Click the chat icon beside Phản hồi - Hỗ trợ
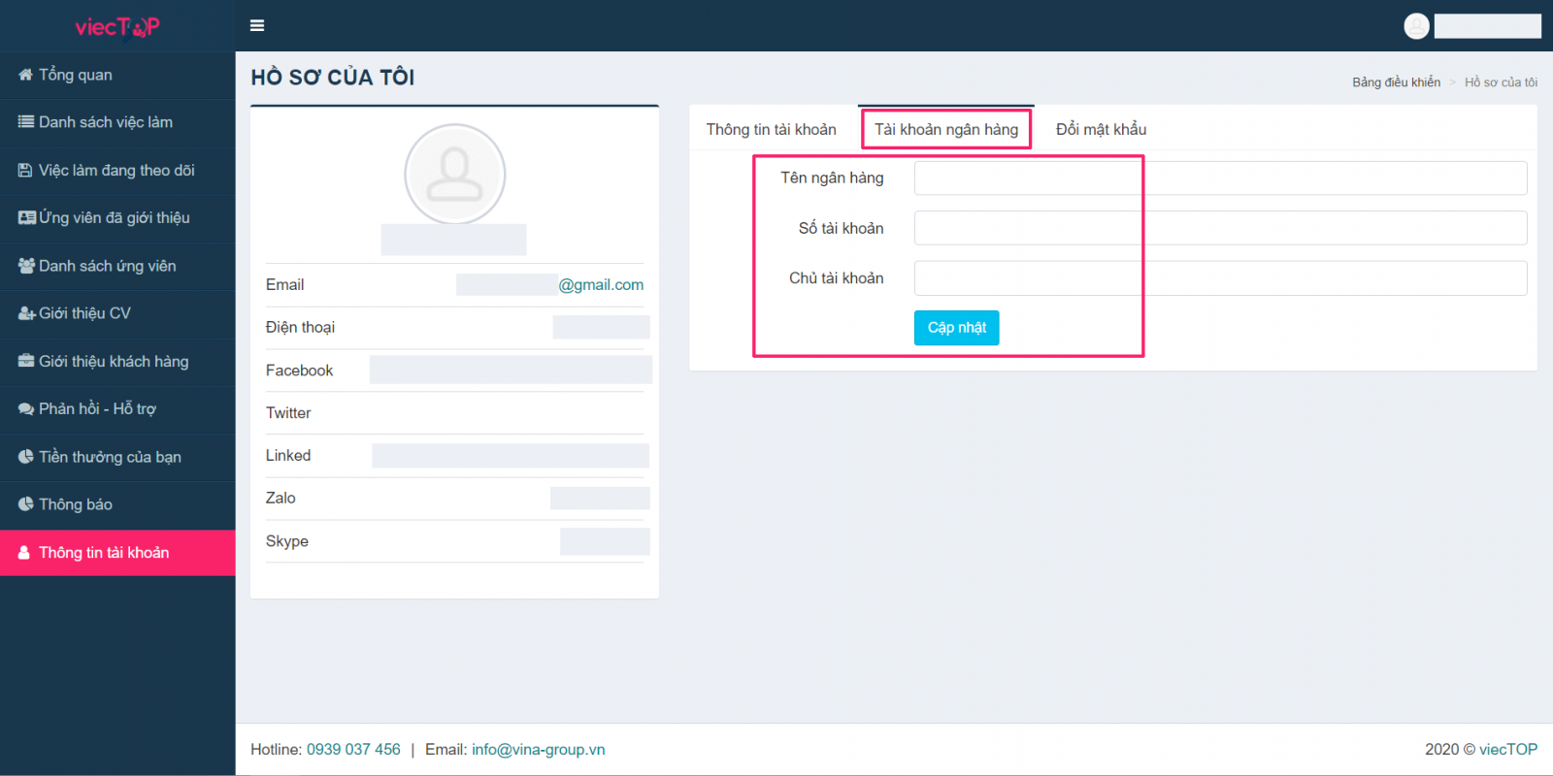The height and width of the screenshot is (776, 1553). point(26,409)
